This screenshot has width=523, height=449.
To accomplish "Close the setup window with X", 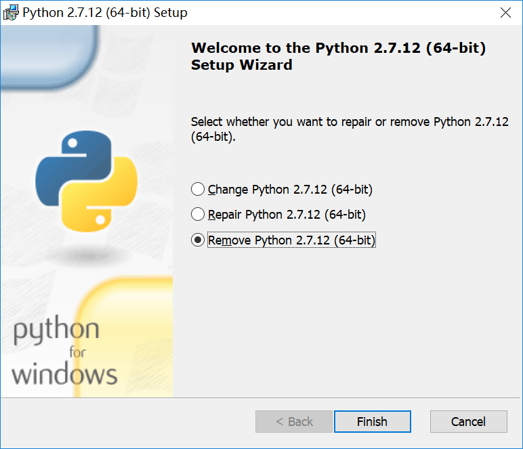I will pyautogui.click(x=505, y=13).
